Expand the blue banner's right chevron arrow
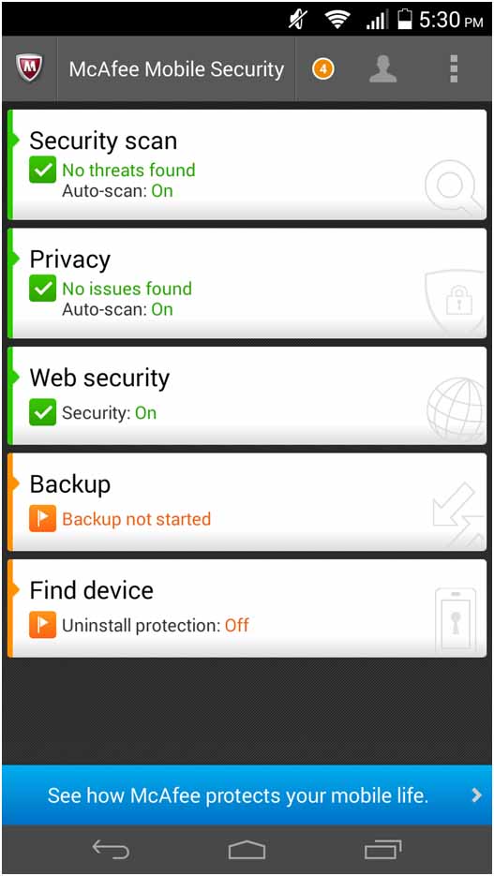 point(476,795)
